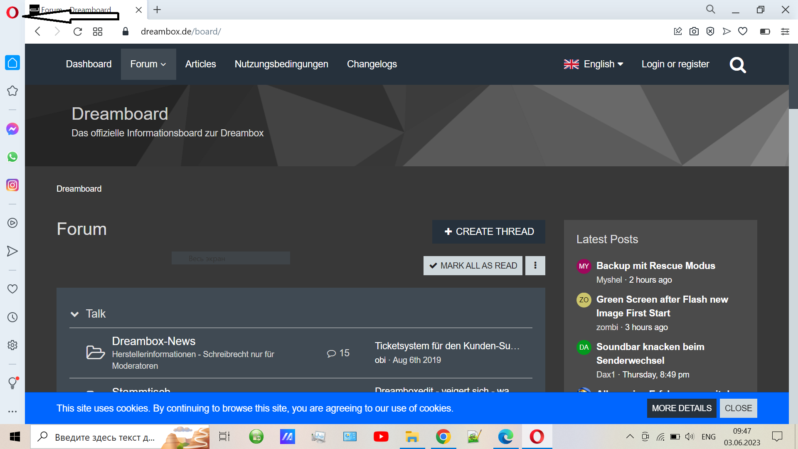
Task: Go to the Articles menu item
Action: click(x=200, y=64)
